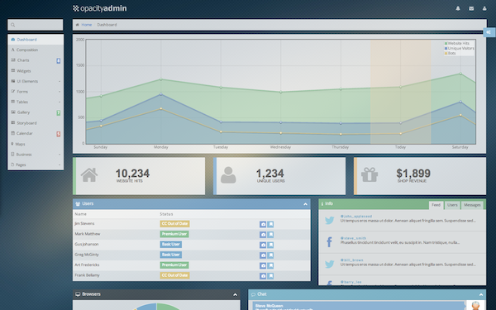Screen dimensions: 496x310
Task: Click bookmark icon for Greg McGinty
Action: (x=270, y=255)
